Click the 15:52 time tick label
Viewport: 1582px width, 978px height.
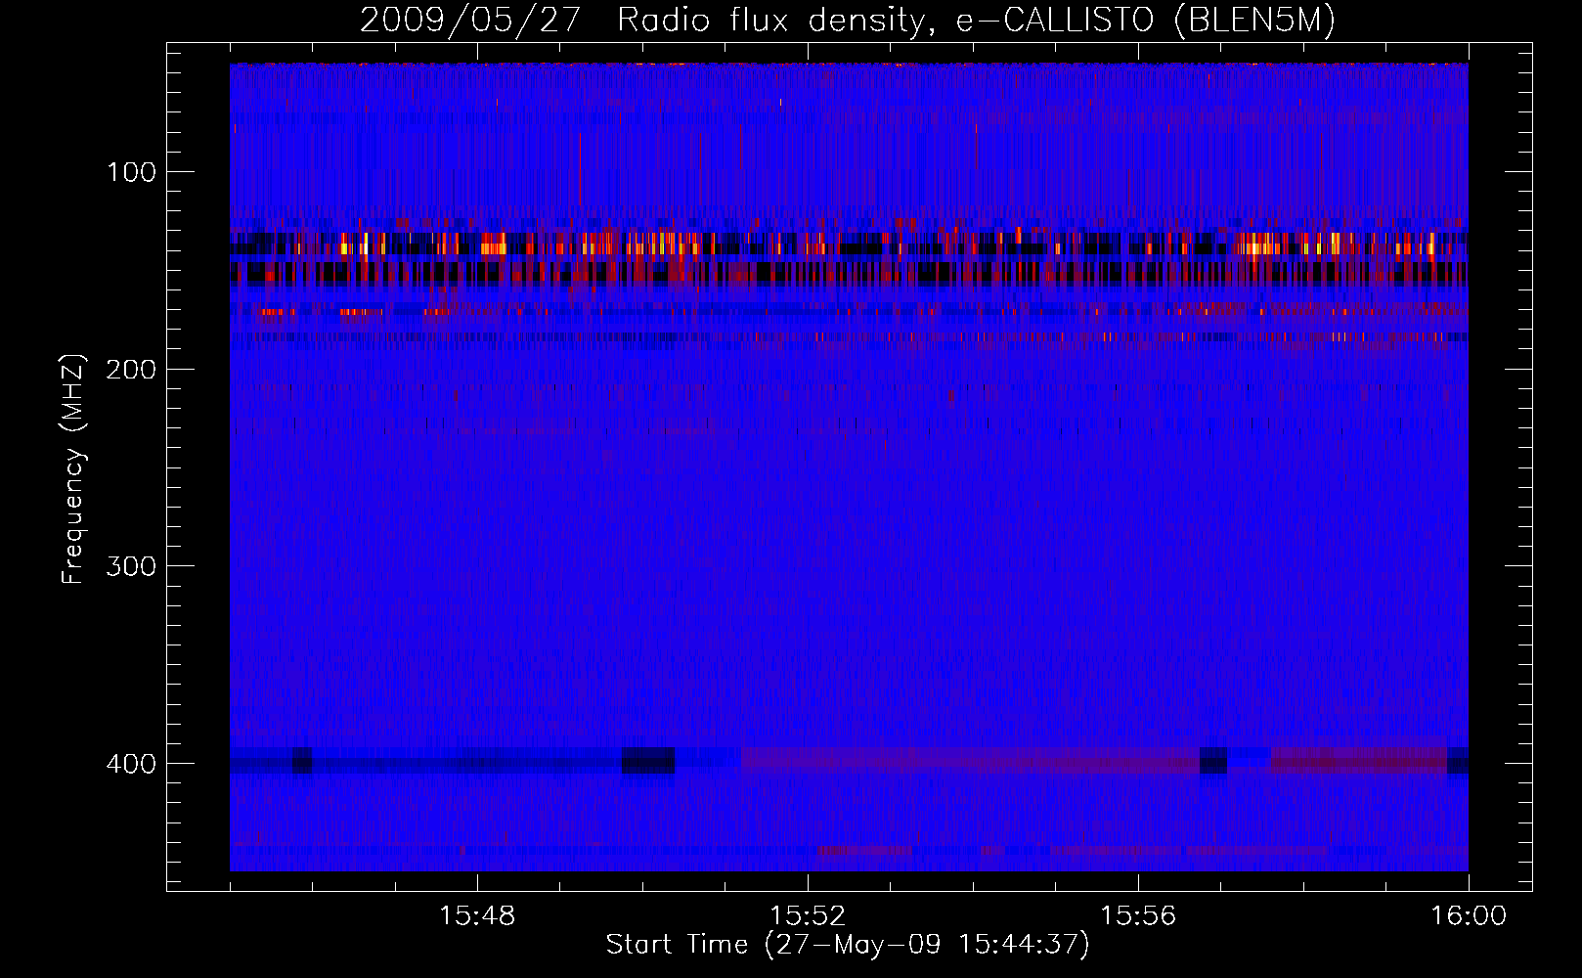coord(808,916)
